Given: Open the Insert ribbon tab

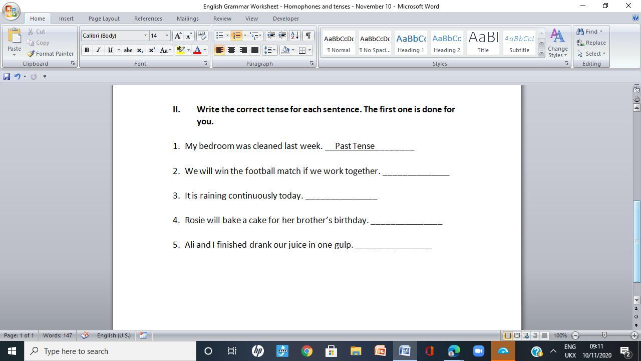Looking at the screenshot, I should 66,19.
